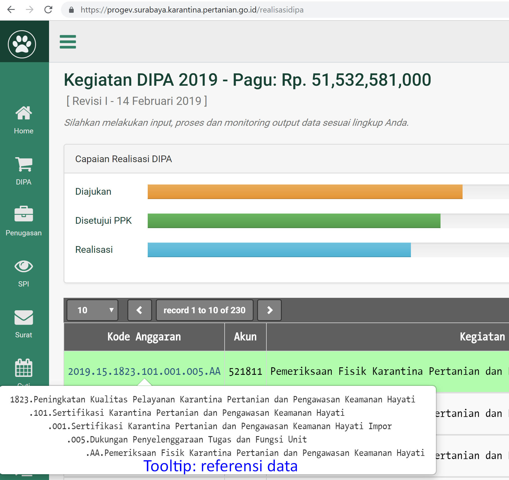The image size is (509, 480).
Task: Open the SPI eye icon
Action: click(24, 266)
